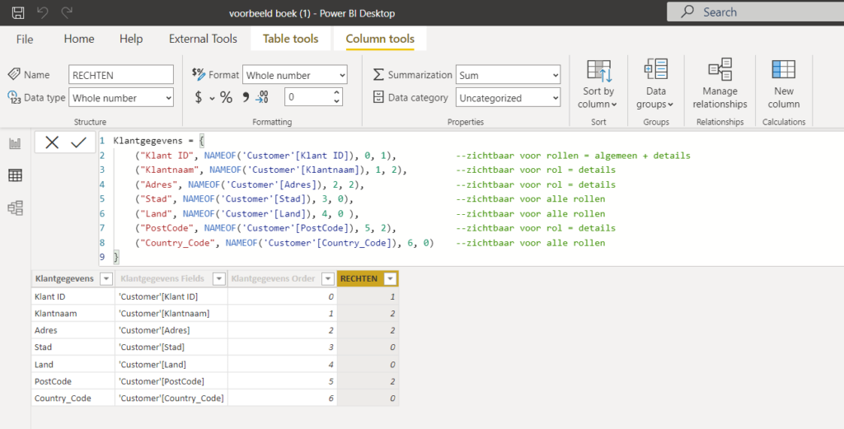Switch to Data view icon in sidebar

pos(15,175)
